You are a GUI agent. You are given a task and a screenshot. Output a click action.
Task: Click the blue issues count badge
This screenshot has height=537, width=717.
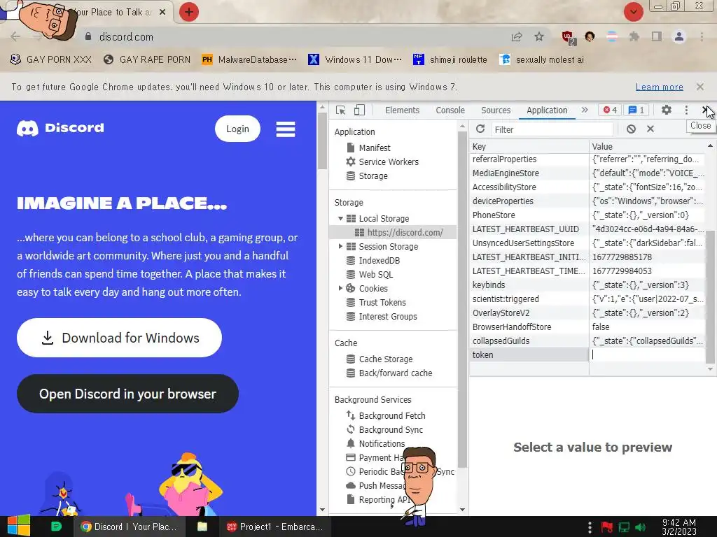636,110
